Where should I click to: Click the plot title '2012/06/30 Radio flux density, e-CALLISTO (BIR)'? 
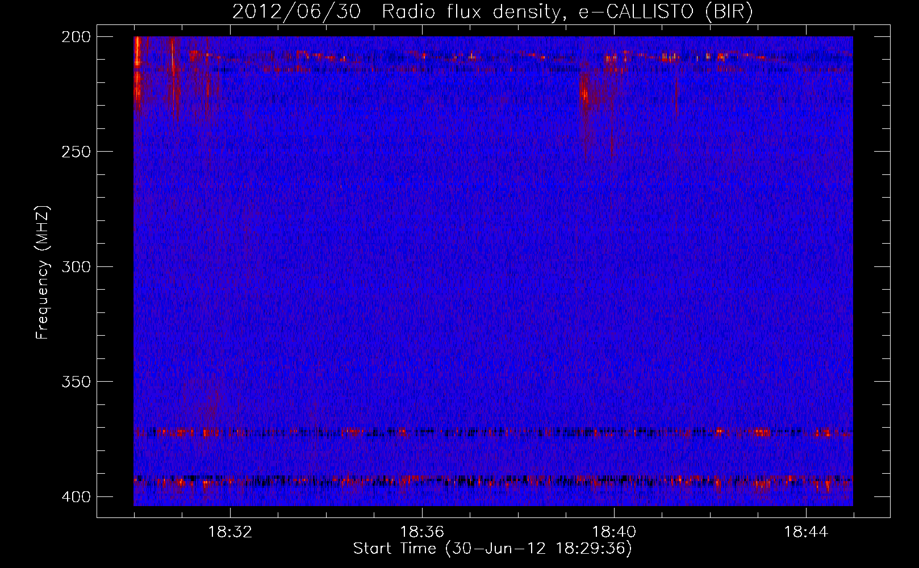(492, 12)
